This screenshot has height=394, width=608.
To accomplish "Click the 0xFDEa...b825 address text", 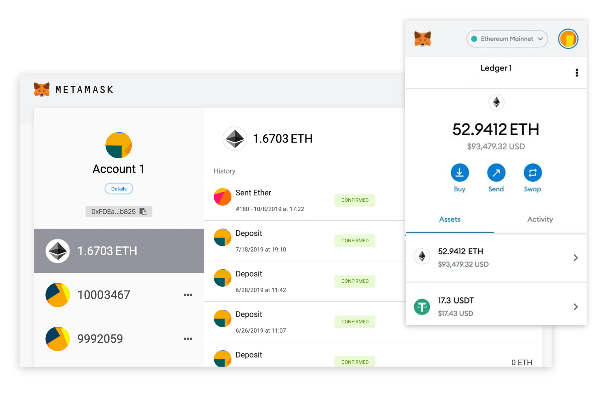I will pos(113,211).
